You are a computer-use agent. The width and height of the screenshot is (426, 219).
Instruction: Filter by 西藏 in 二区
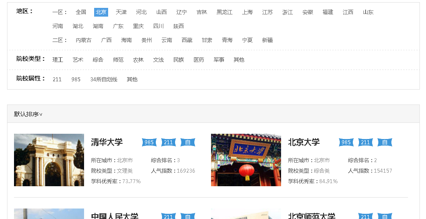(187, 40)
